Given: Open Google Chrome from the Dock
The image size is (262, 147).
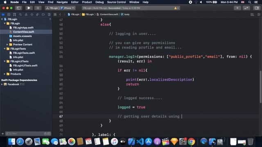Looking at the screenshot, I should pyautogui.click(x=191, y=142).
